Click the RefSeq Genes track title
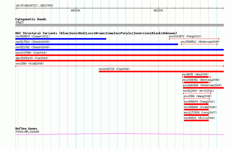The width and height of the screenshot is (231, 149). tap(26, 129)
